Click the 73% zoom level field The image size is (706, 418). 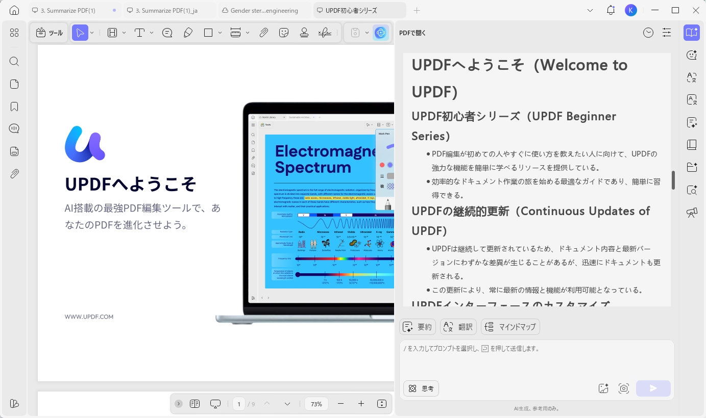point(317,404)
